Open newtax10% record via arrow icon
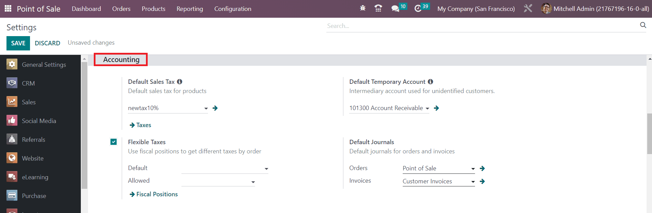The image size is (652, 213). (x=215, y=108)
